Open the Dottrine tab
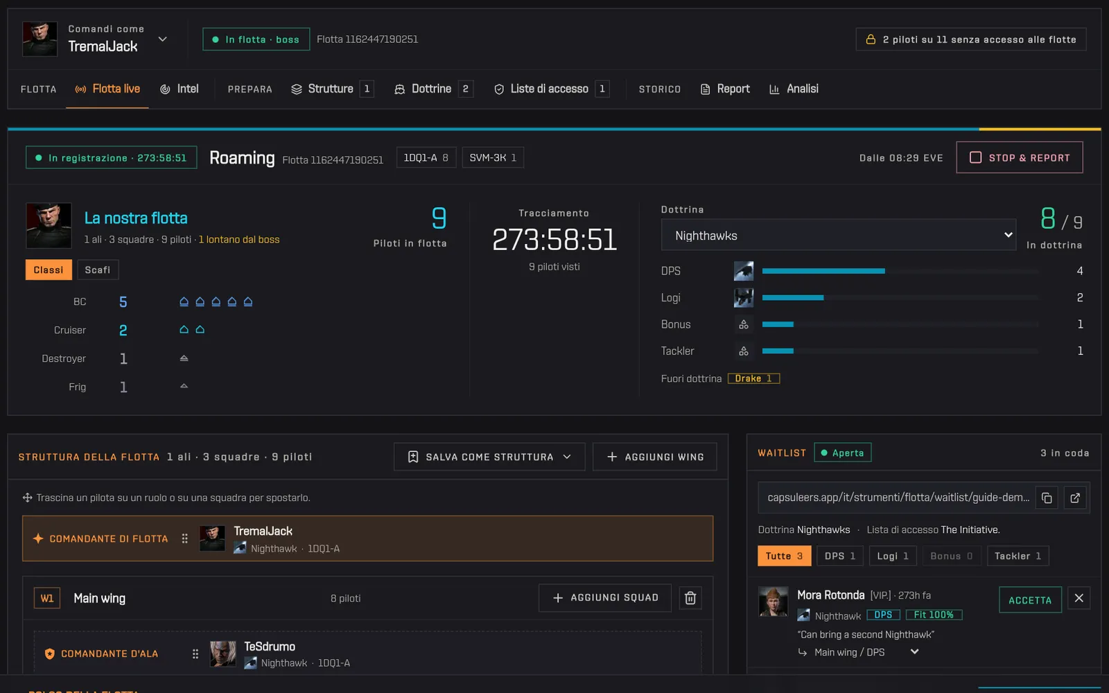 coord(434,89)
